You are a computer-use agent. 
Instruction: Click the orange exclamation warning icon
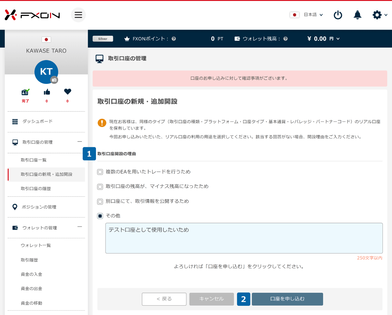point(102,123)
